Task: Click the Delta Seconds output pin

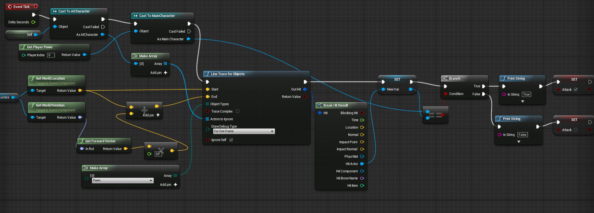Action: [33, 22]
